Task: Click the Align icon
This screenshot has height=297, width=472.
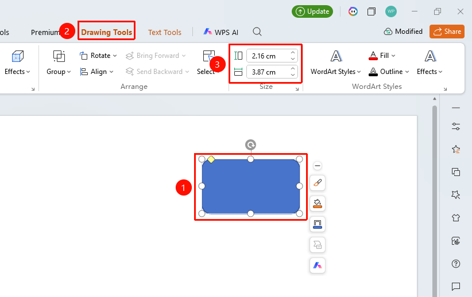Action: pos(84,72)
